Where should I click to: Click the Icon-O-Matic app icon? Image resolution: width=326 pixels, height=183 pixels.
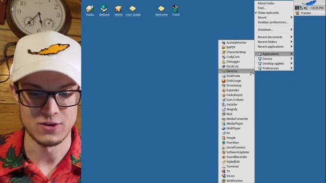(224, 100)
